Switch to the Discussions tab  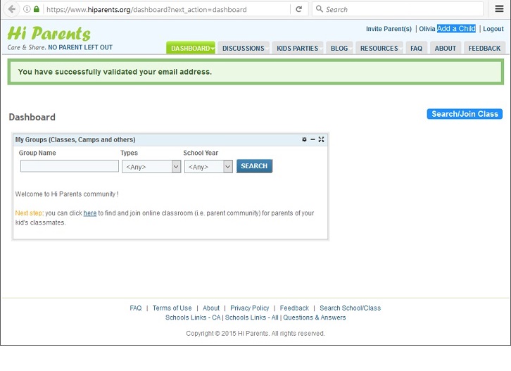click(244, 49)
